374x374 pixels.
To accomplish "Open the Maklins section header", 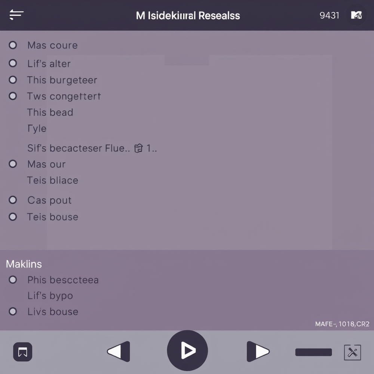I will [24, 264].
